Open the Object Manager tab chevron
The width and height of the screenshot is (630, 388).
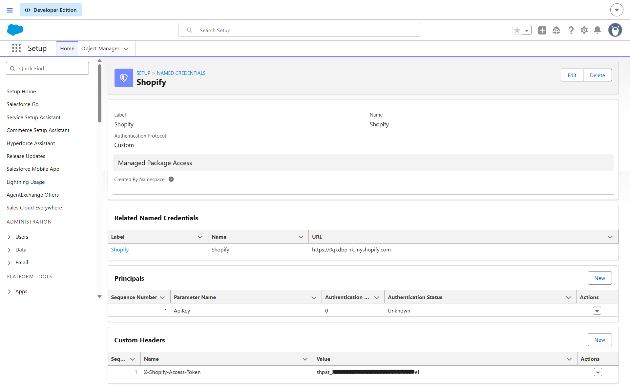click(126, 49)
